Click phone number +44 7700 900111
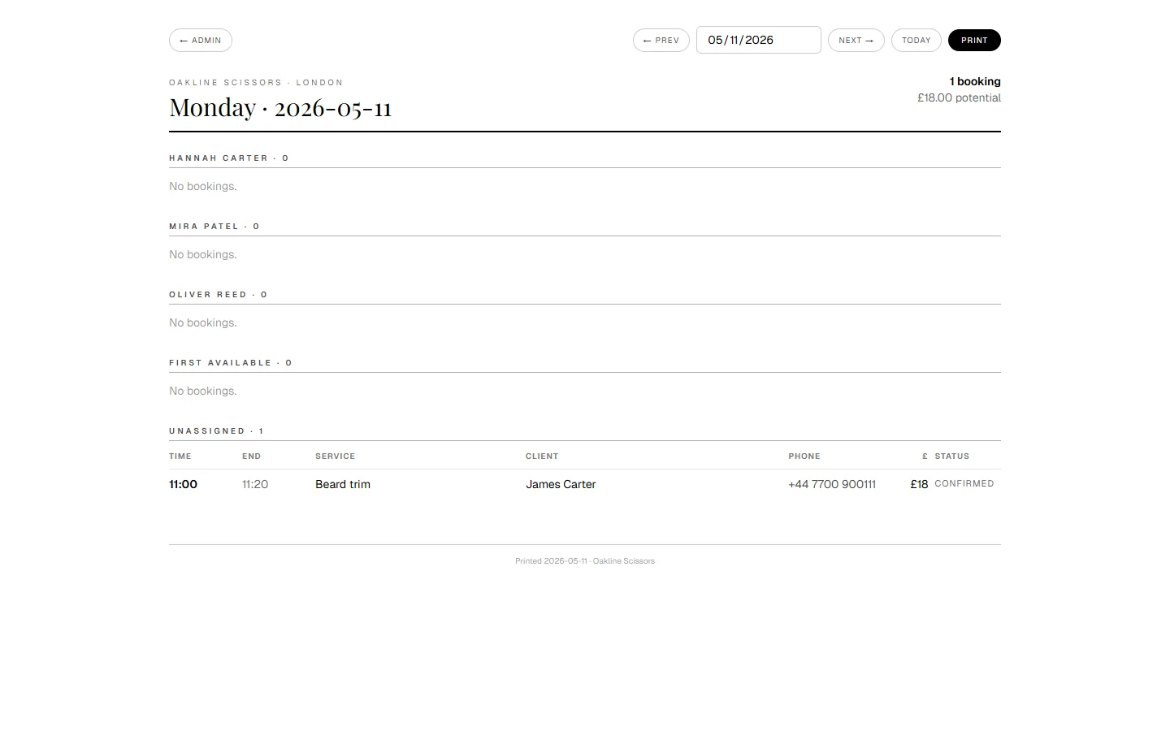The image size is (1170, 731). click(x=832, y=484)
